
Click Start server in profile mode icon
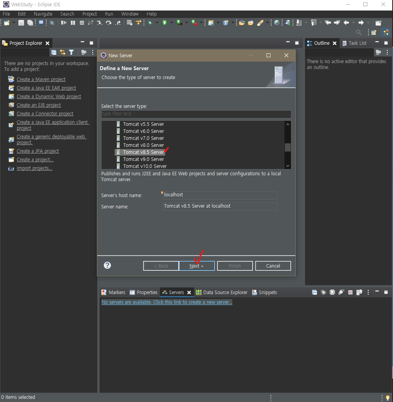[341, 292]
